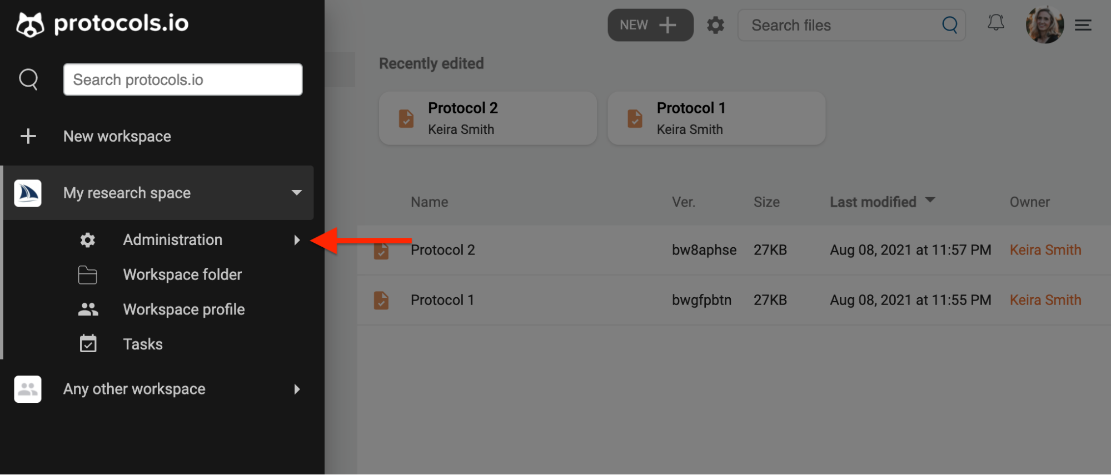Collapse the My research space section

(x=296, y=193)
